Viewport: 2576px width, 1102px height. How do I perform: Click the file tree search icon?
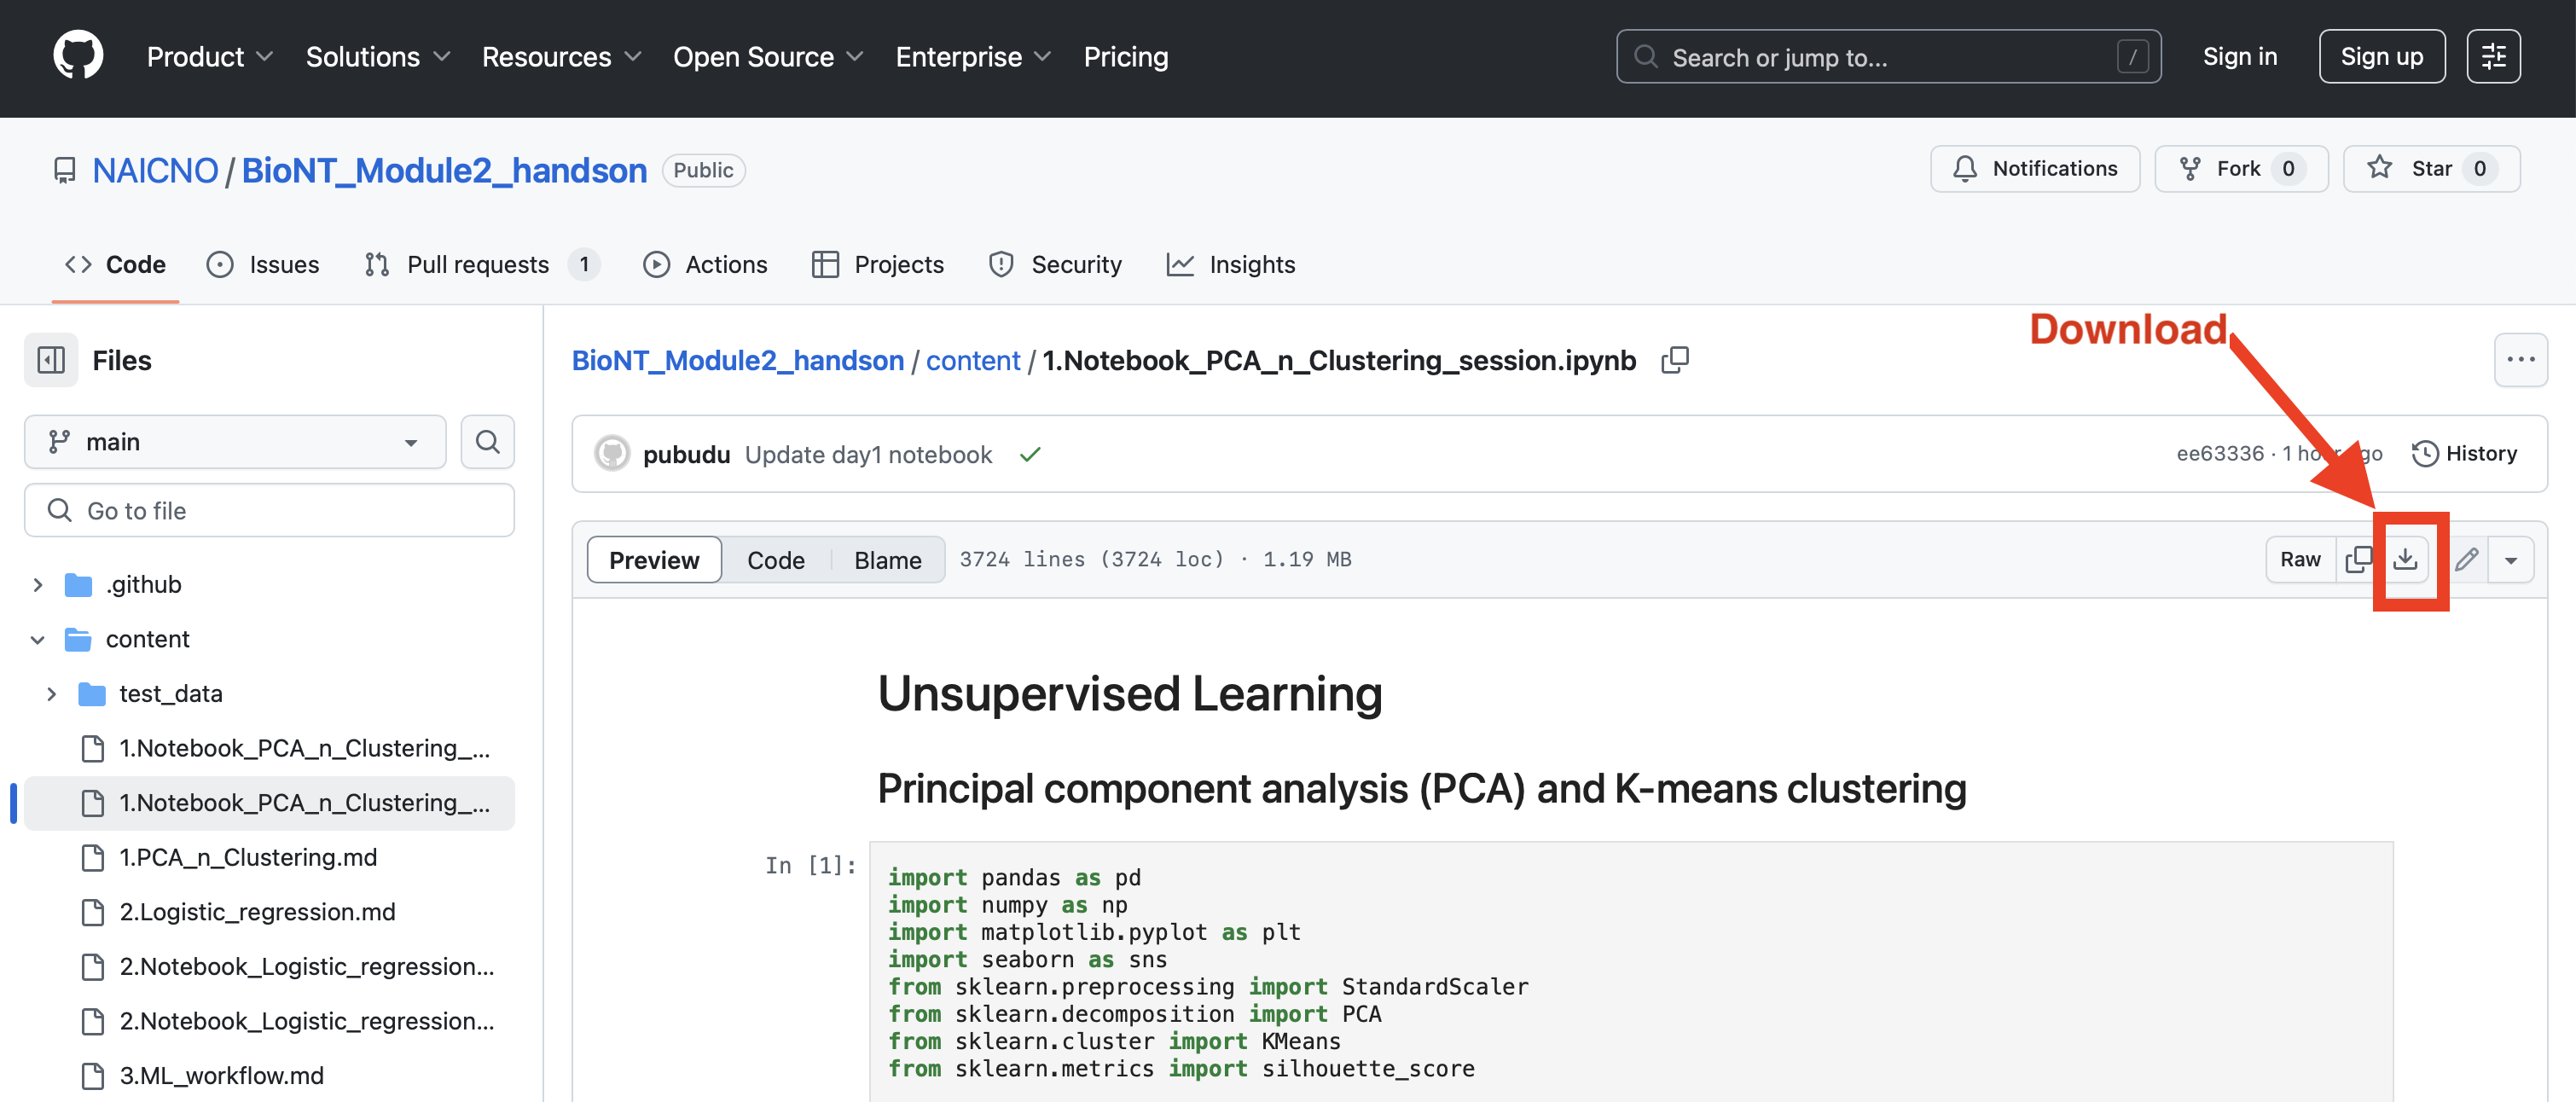coord(487,442)
